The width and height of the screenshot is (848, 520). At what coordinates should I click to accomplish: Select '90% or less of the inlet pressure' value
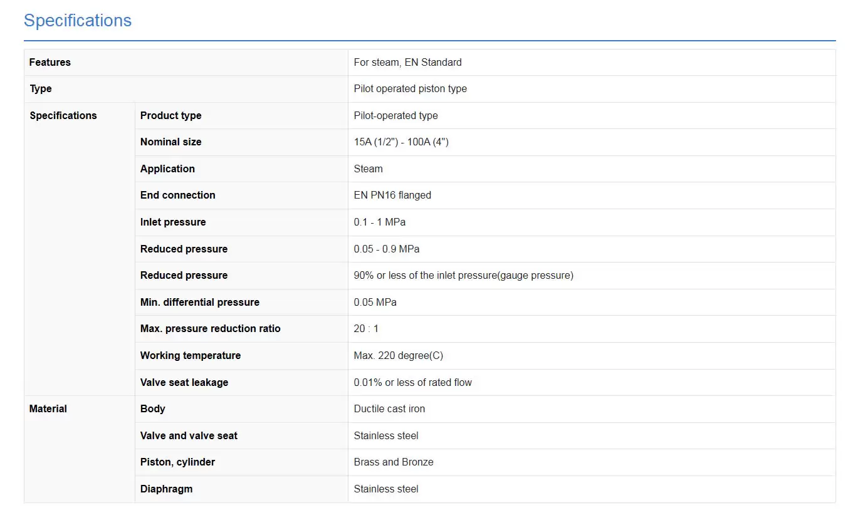pos(463,276)
